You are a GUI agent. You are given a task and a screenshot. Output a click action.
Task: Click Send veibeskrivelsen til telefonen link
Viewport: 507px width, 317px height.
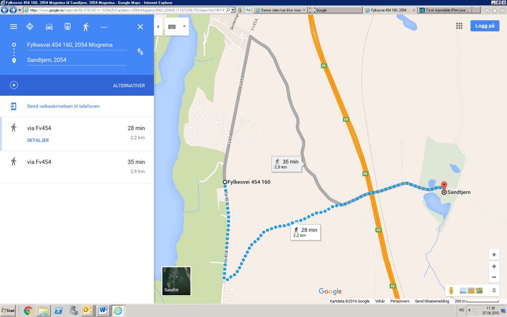point(63,106)
